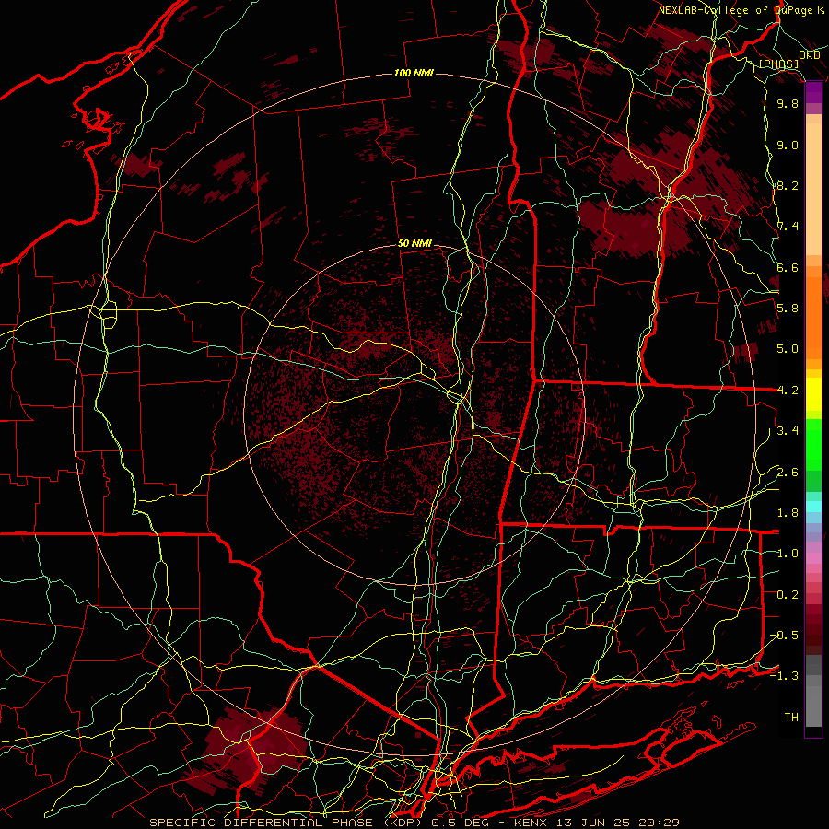The image size is (829, 829).
Task: Click the 2.6 scale label
Action: pos(788,473)
